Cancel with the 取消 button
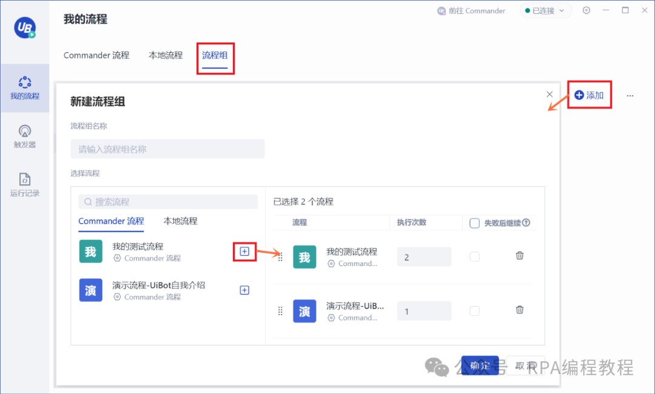 point(525,366)
